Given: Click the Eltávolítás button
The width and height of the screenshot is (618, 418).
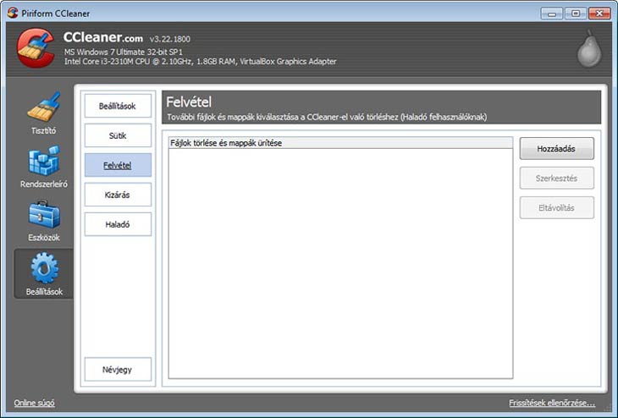Looking at the screenshot, I should (x=556, y=207).
